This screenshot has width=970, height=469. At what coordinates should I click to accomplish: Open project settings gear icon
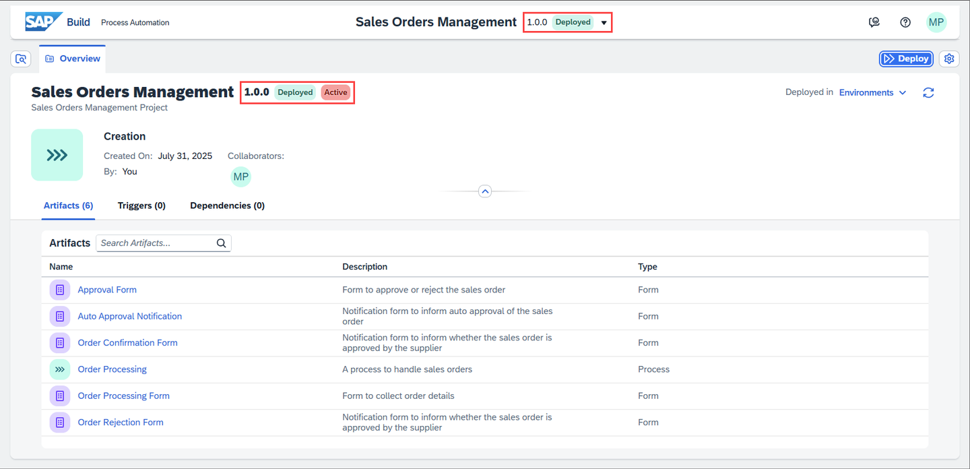tap(949, 59)
